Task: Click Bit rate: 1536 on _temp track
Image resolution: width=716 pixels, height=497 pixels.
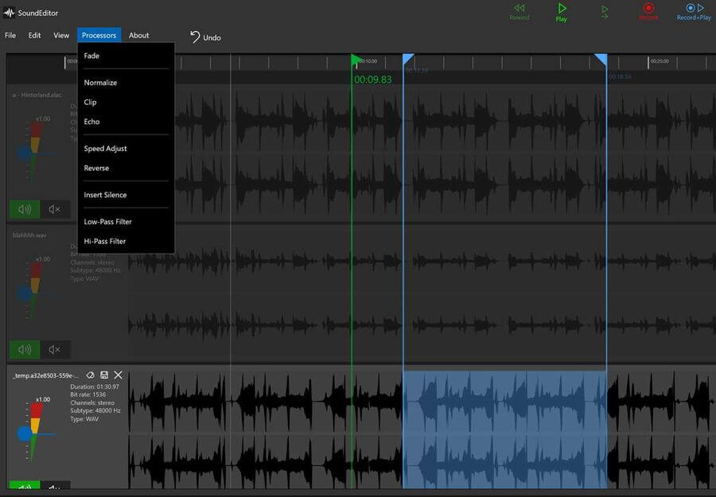Action: (88, 394)
